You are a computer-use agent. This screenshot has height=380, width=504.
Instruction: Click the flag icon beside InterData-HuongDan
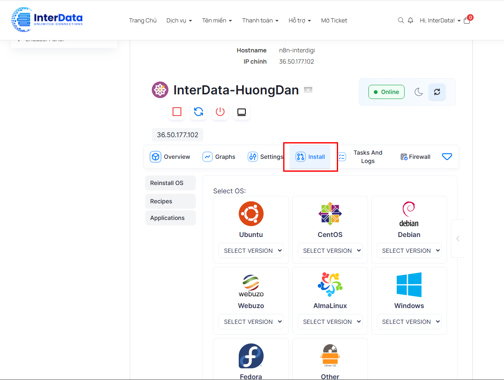[308, 90]
